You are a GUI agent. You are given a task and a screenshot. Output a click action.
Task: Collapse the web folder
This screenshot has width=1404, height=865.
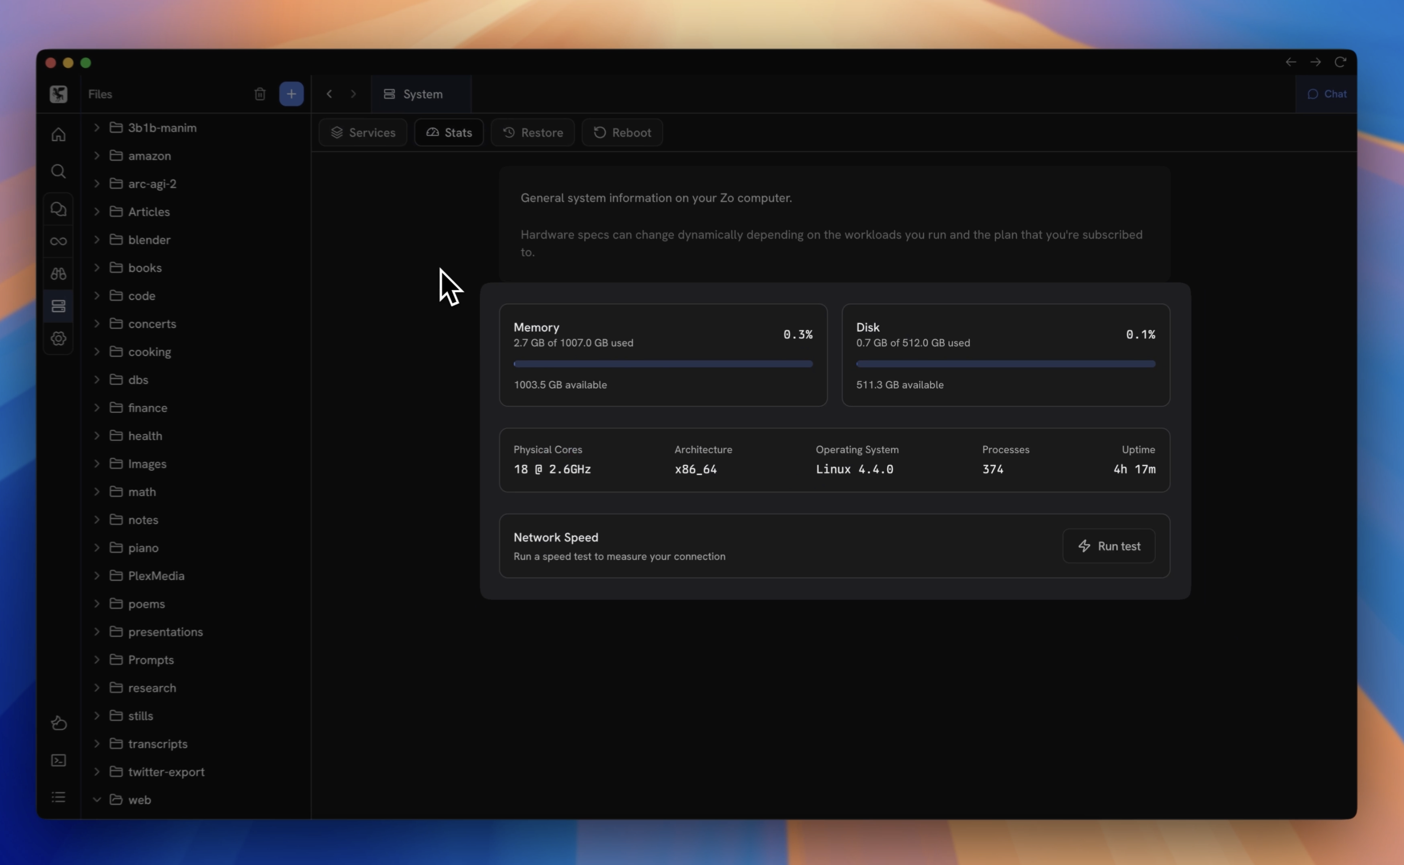(x=97, y=800)
